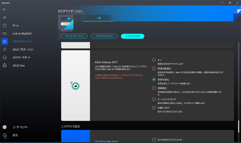Open パワー & パフォーマンス section
The width and height of the screenshot is (241, 143).
[74, 36]
